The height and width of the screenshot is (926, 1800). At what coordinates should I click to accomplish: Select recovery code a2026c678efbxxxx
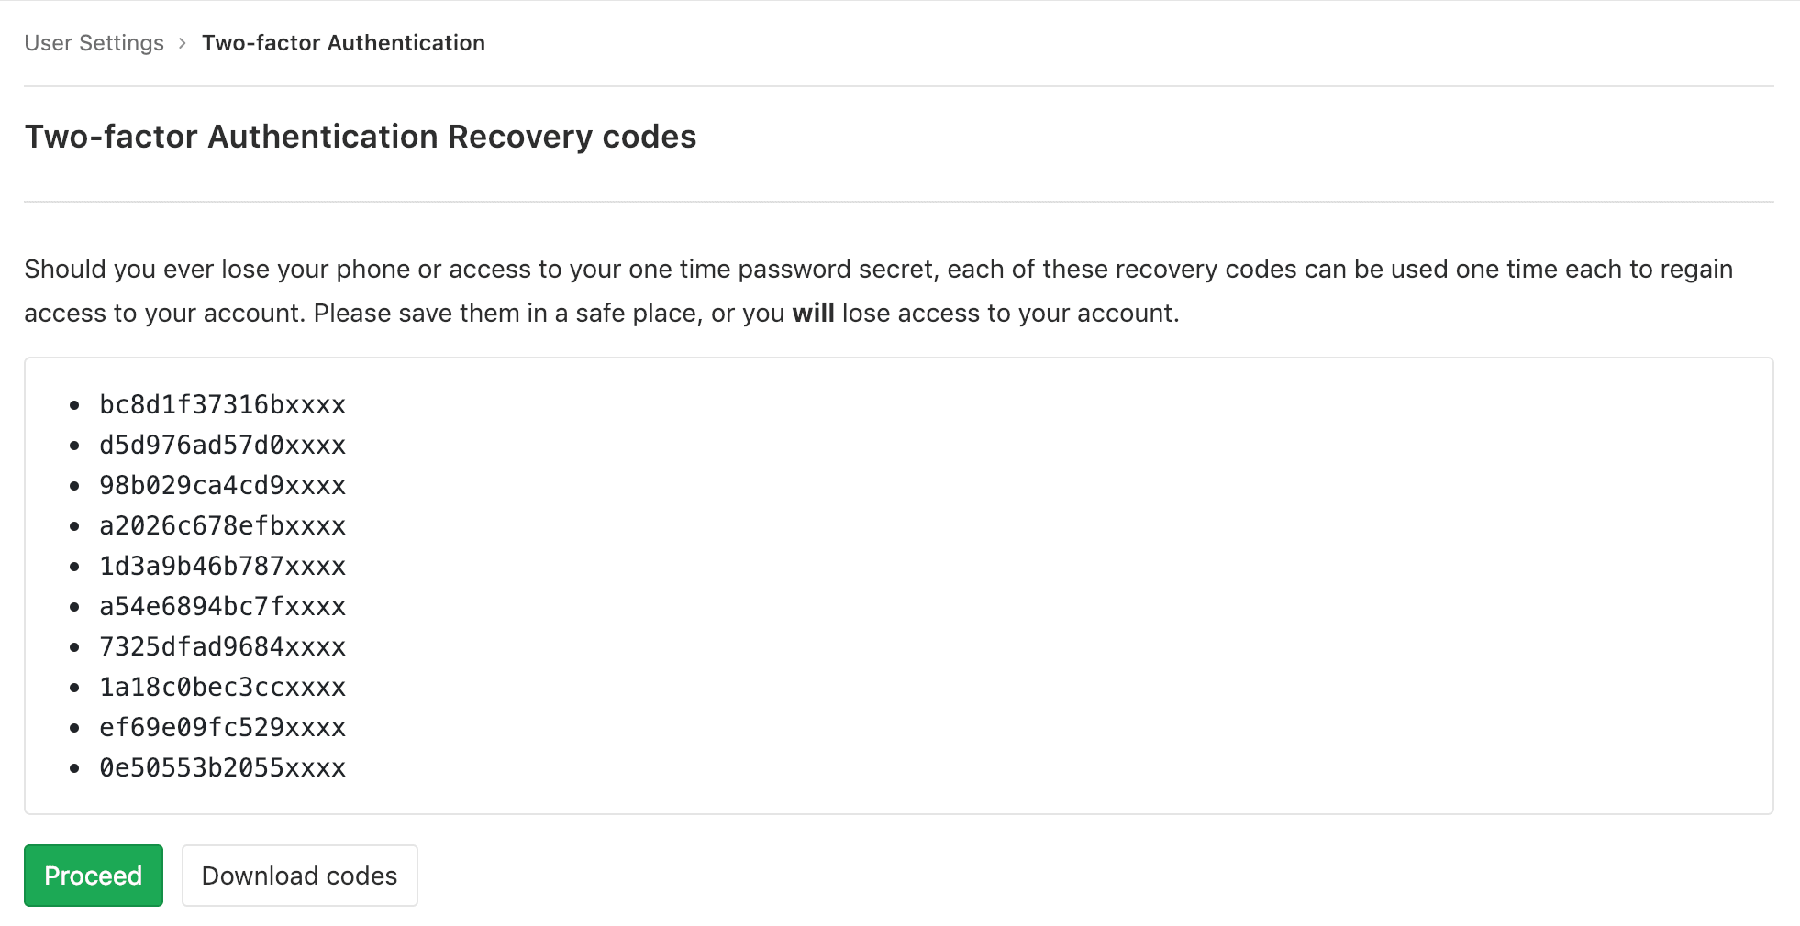(x=223, y=525)
